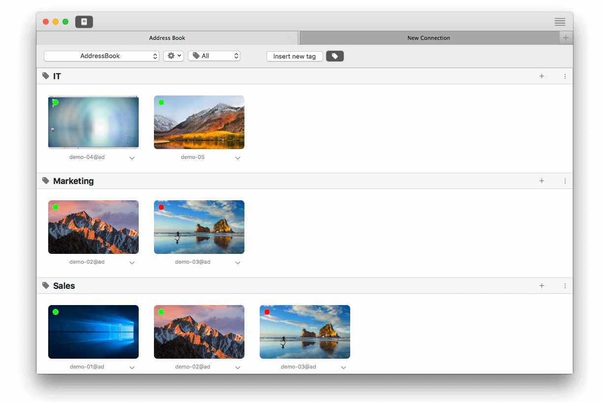
Task: Click the dark tag icon beside Insert new tag
Action: [x=335, y=56]
